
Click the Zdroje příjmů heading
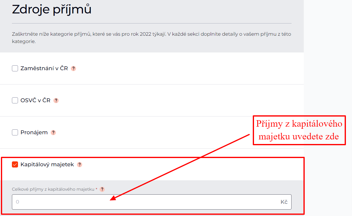52,10
